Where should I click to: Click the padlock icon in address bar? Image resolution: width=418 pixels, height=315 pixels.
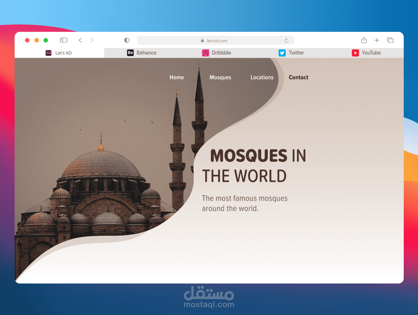202,41
